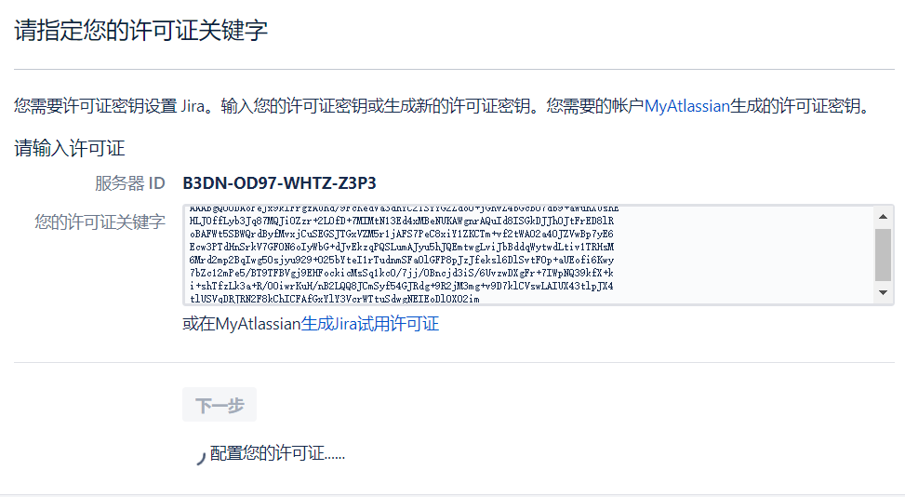Click the license textarea scroll down arrow
This screenshot has width=905, height=497.
click(x=883, y=292)
